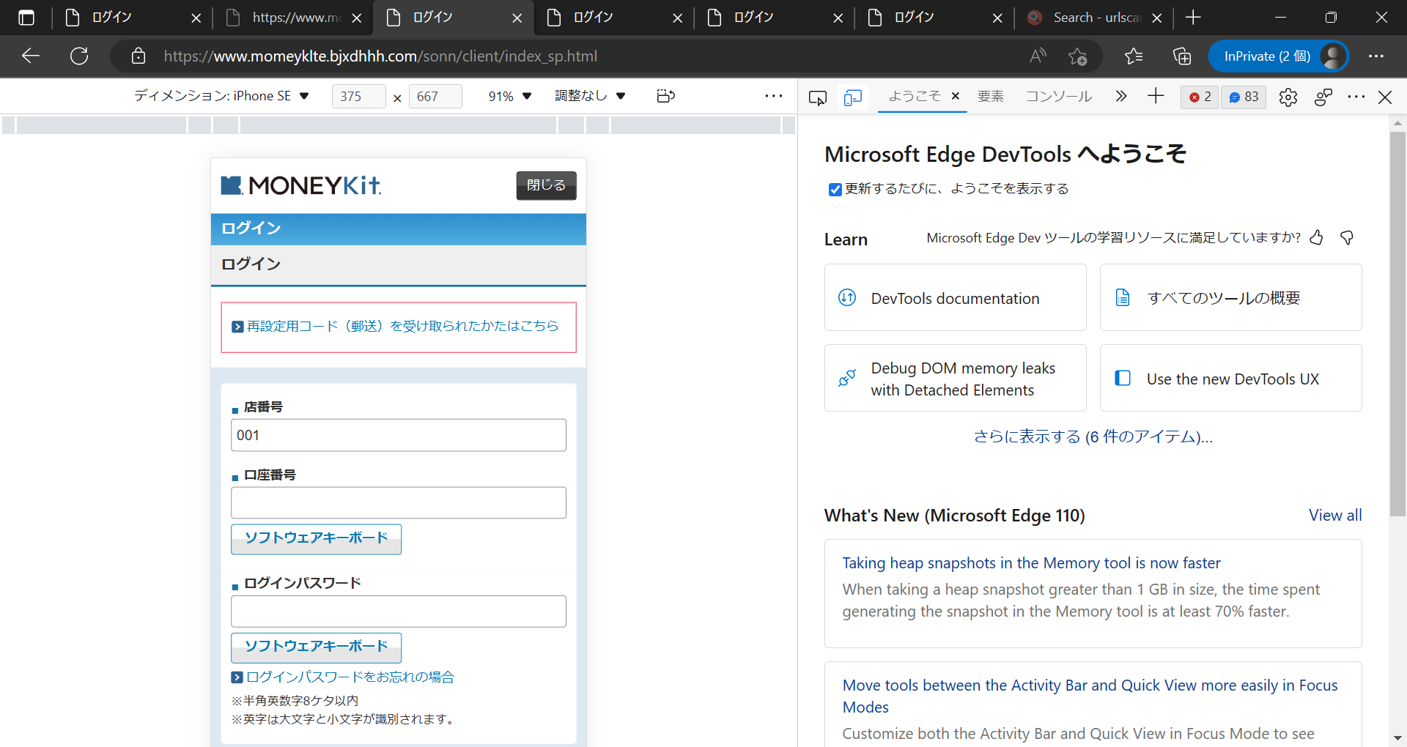Give thumbs up on learning resources
This screenshot has height=747, width=1407.
(x=1317, y=237)
